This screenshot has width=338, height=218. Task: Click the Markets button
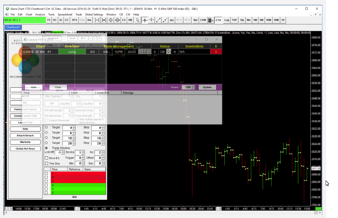point(25,142)
